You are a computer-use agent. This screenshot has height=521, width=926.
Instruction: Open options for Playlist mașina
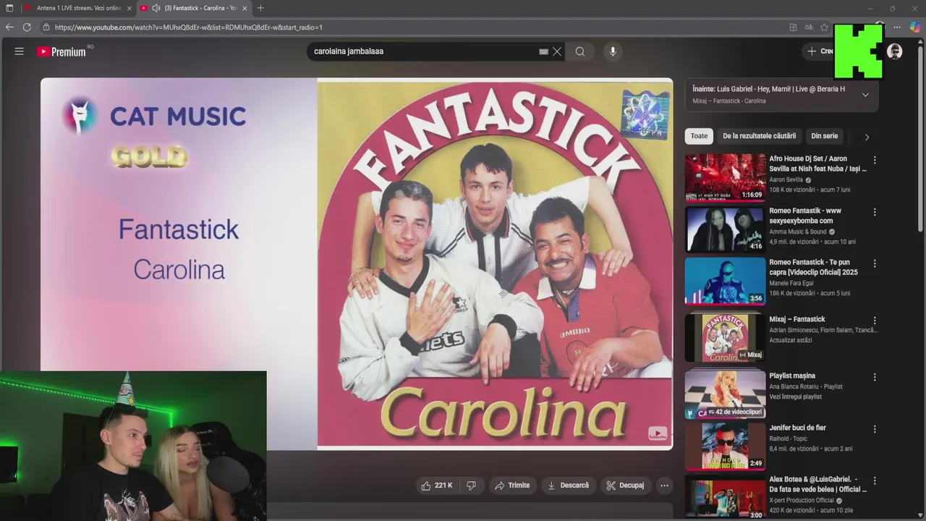pyautogui.click(x=874, y=377)
